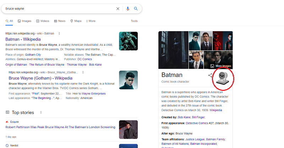Follow the Gotham City link
This screenshot has width=284, height=148.
(x=33, y=55)
